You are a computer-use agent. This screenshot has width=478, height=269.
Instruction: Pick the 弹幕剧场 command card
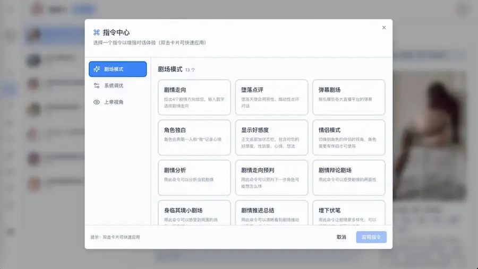[348, 97]
